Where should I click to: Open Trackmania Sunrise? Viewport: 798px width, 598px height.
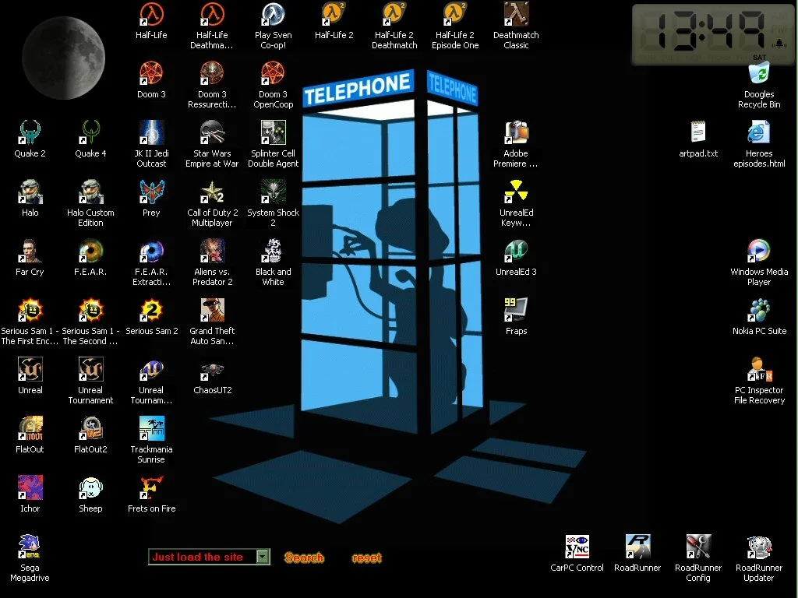(151, 429)
